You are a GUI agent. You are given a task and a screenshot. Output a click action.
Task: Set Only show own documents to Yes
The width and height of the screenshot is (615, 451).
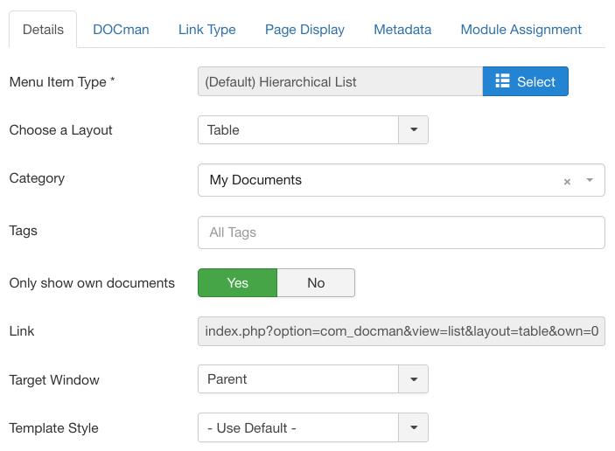[x=238, y=283]
